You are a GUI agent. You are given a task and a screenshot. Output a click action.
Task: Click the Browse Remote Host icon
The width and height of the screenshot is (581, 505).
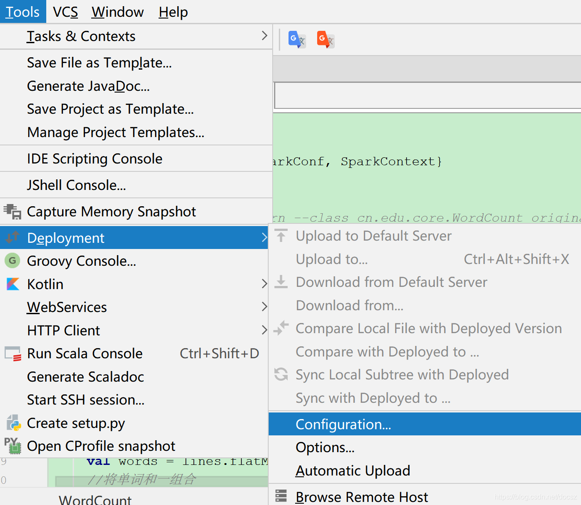(x=281, y=496)
